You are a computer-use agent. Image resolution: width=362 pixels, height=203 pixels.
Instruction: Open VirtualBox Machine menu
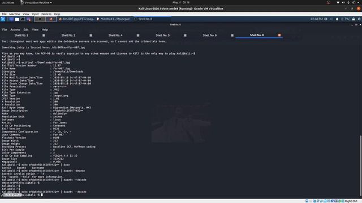[14, 14]
